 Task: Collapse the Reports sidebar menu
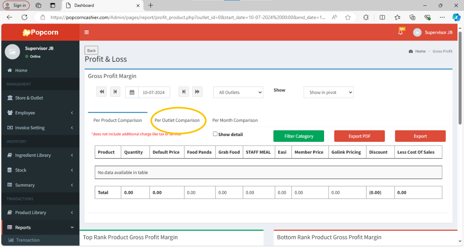40,227
